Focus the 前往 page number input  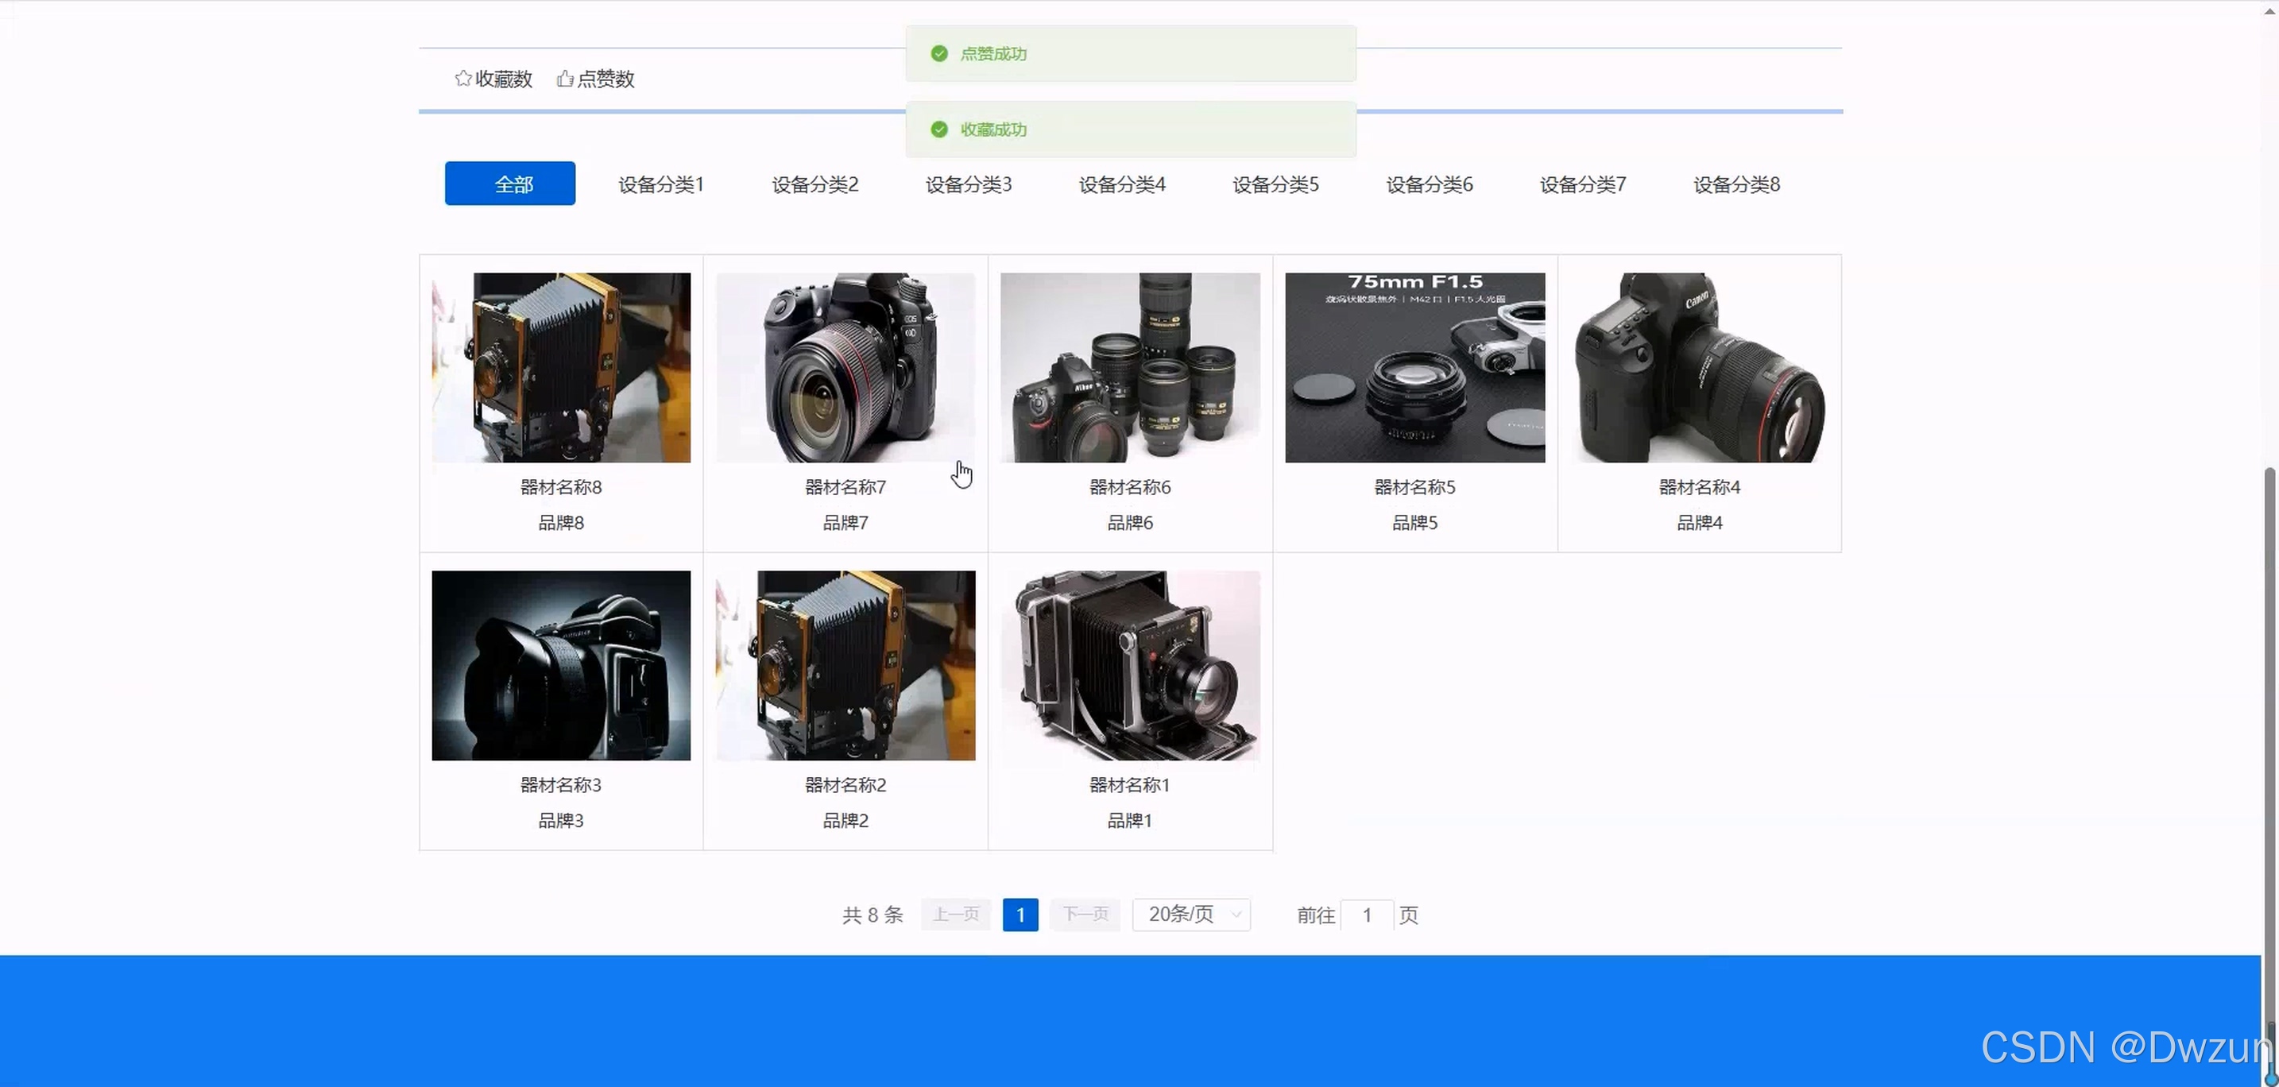point(1366,915)
